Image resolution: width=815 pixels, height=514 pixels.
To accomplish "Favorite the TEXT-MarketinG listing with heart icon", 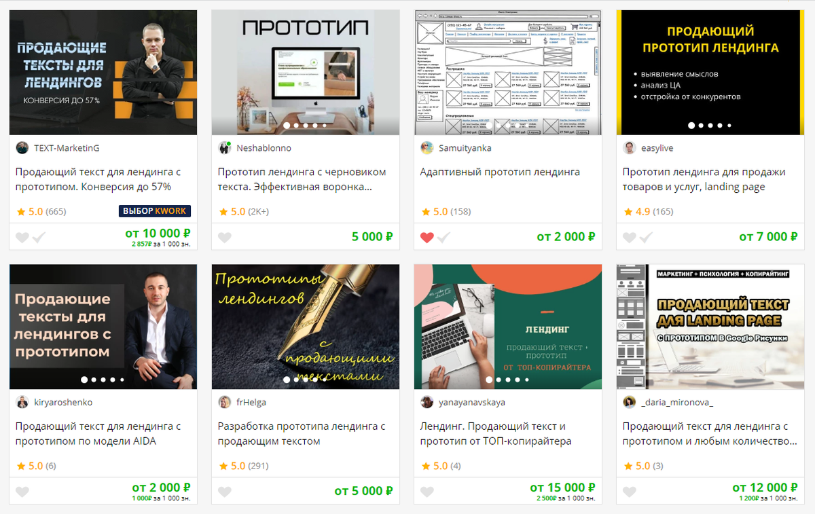I will coord(22,238).
